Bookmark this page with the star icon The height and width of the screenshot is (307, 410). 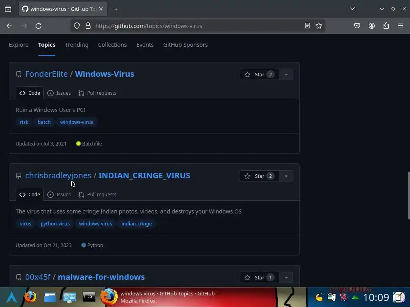click(x=318, y=26)
